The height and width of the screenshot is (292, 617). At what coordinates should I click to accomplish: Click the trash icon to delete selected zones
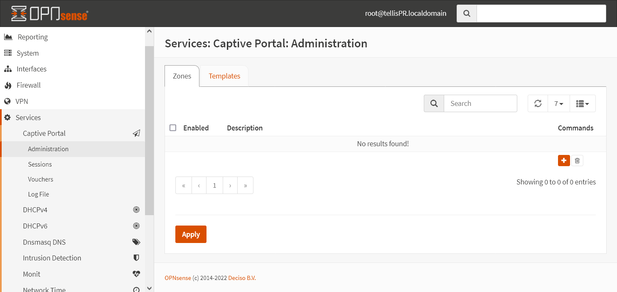577,160
